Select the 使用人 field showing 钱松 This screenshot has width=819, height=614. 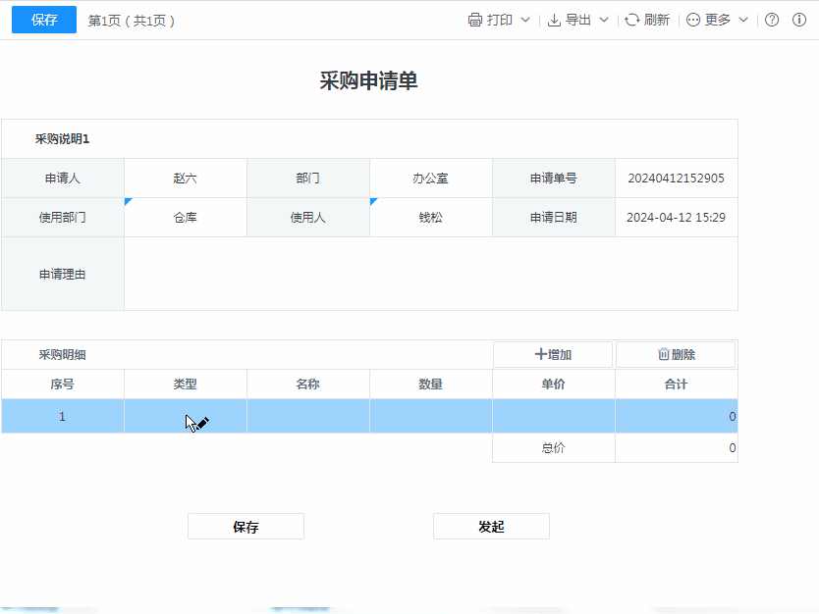pyautogui.click(x=430, y=218)
